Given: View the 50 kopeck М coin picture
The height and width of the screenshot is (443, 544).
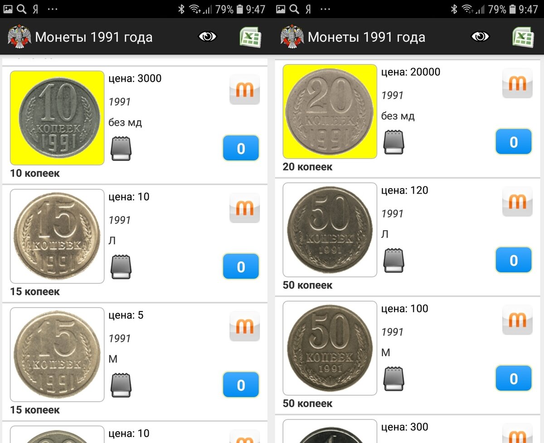Looking at the screenshot, I should tap(330, 348).
